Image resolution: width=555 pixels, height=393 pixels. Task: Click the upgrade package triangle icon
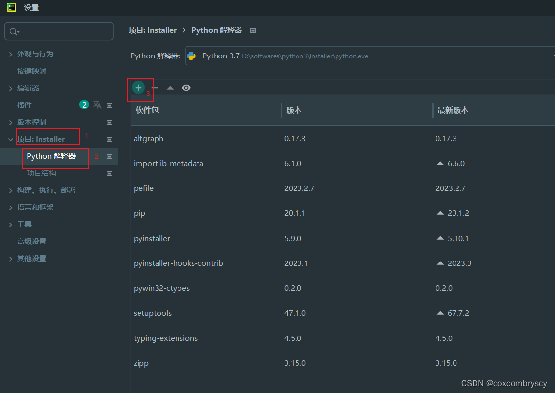pos(170,88)
